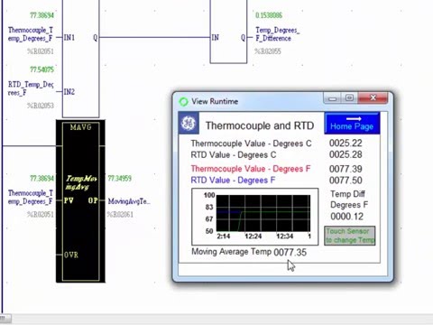Select Thermocouple_Temp_Degrees_F at PV input

31,197
